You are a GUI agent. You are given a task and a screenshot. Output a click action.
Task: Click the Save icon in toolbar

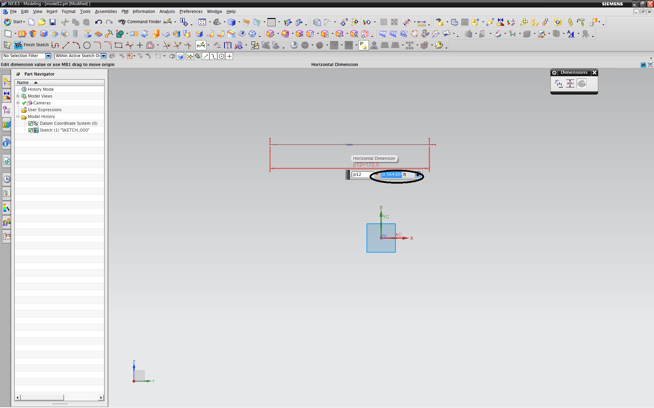(52, 22)
